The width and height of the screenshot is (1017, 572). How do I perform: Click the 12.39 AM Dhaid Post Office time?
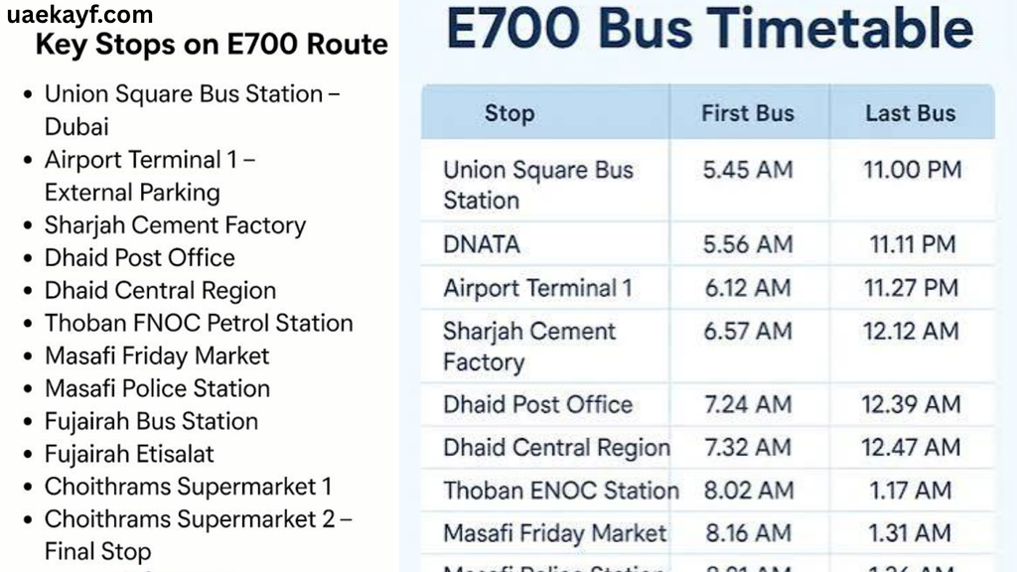(x=911, y=404)
